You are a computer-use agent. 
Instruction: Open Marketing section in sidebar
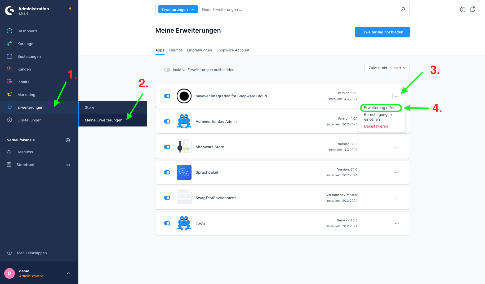click(26, 95)
